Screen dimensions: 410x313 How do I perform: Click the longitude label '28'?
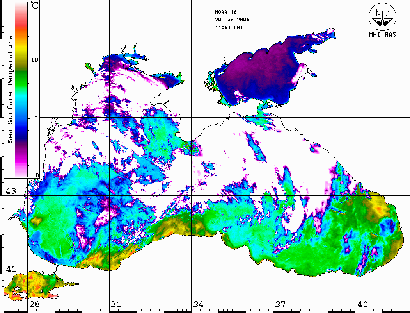coord(34,304)
